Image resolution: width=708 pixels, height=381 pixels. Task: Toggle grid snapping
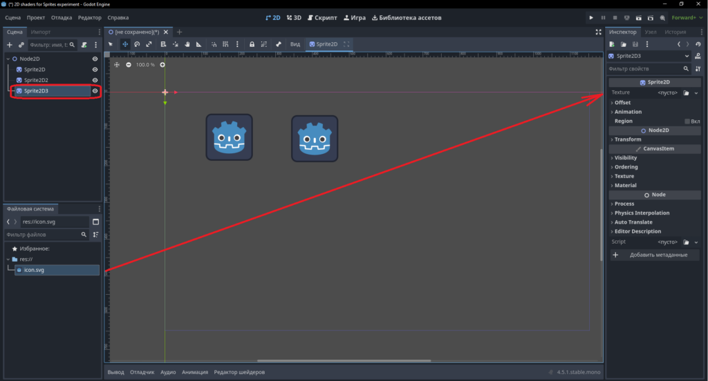(225, 44)
